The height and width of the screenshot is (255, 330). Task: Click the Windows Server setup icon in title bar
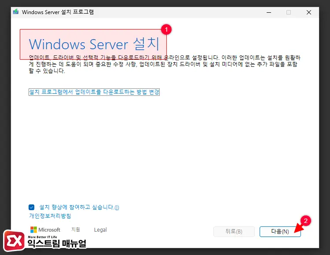[16, 12]
